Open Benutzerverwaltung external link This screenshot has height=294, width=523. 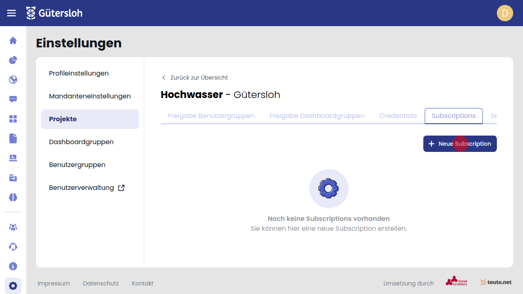[87, 188]
